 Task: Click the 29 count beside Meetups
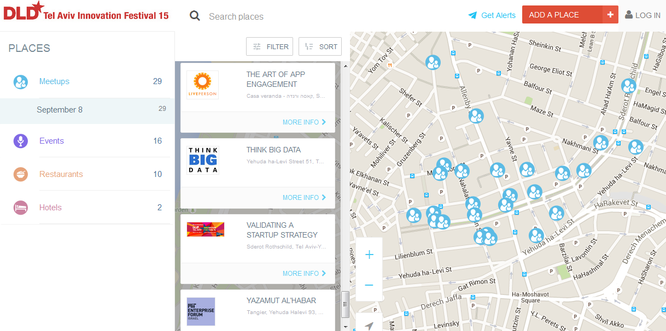point(157,81)
